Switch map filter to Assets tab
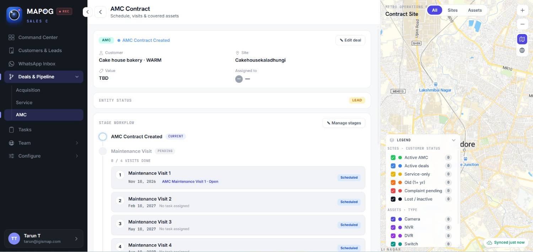Viewport: 533px width, 252px height. coord(475,10)
